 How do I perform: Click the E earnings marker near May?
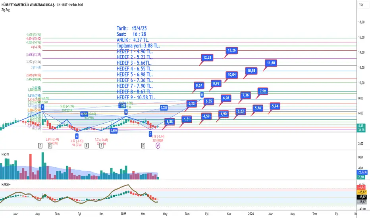tap(40, 145)
